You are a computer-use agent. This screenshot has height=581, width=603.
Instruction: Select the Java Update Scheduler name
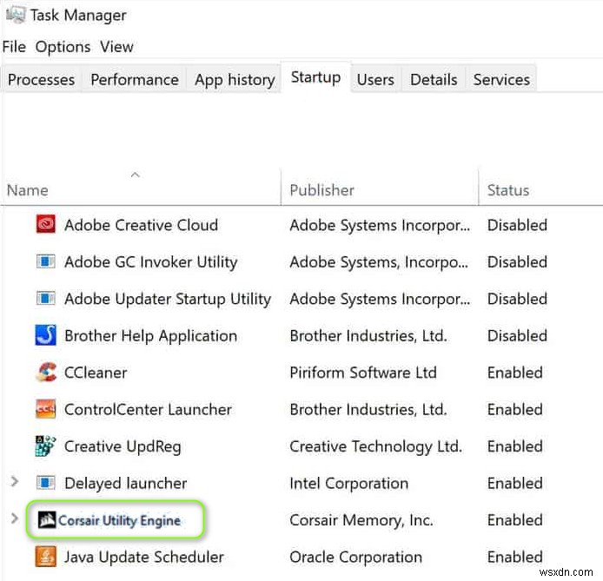click(x=144, y=558)
